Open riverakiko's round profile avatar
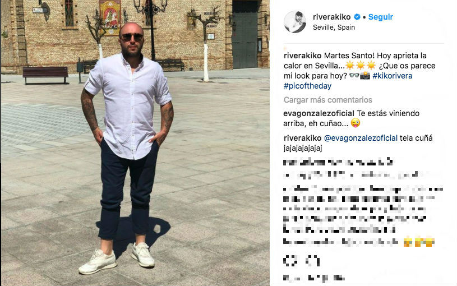This screenshot has height=286, width=457. [x=294, y=22]
